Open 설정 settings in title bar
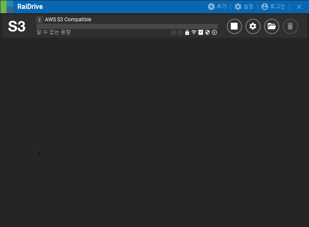Screen dimensions: 309x227 coord(244,6)
